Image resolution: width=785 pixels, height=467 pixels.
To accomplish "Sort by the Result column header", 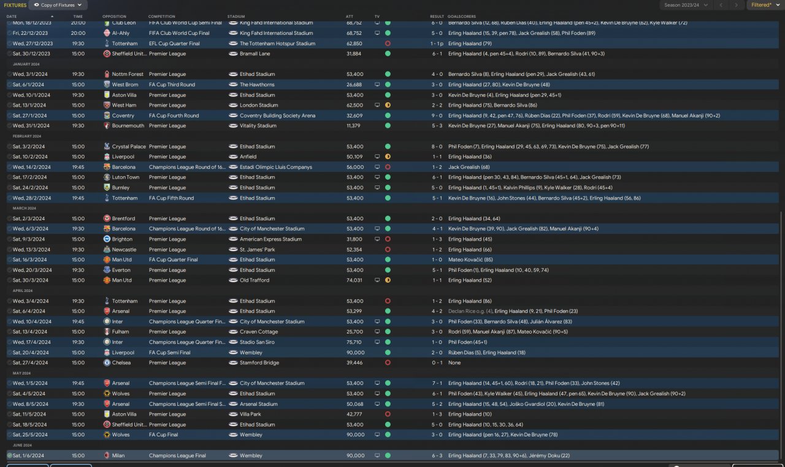I will tap(437, 16).
